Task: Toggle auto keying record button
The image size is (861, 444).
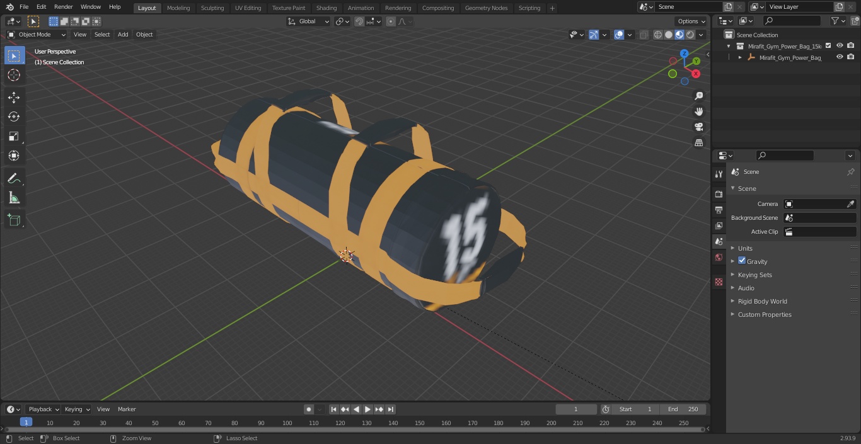Action: [x=309, y=409]
